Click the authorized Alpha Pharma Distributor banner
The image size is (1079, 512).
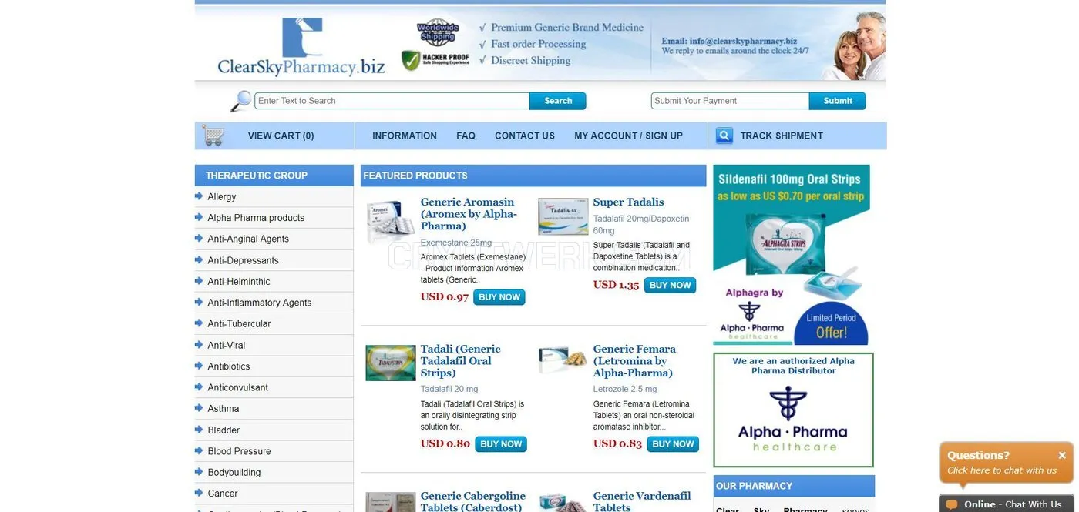(x=794, y=410)
